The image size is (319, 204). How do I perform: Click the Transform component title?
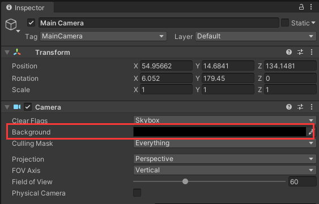pos(53,53)
